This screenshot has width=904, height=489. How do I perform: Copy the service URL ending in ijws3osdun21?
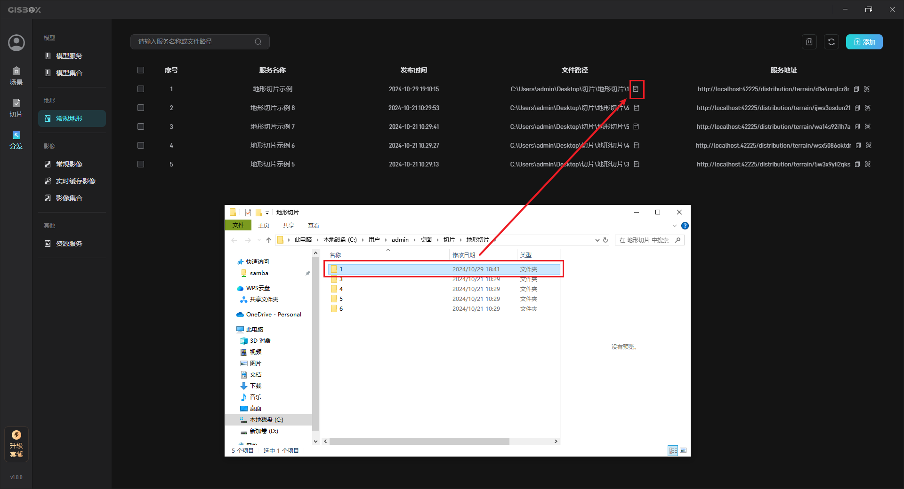(x=857, y=108)
